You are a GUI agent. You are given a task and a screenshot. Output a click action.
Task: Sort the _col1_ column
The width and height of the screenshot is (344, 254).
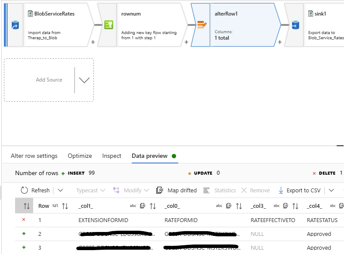pyautogui.click(x=153, y=206)
